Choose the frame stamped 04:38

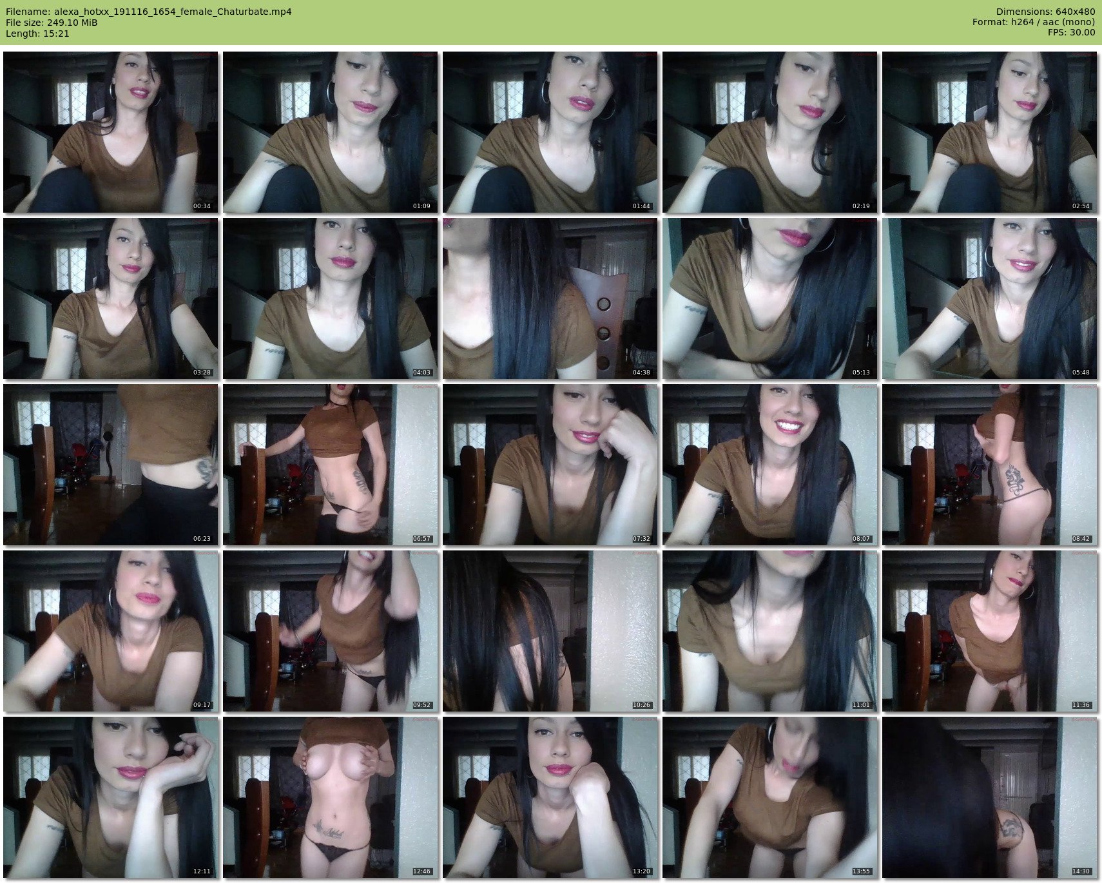click(550, 298)
